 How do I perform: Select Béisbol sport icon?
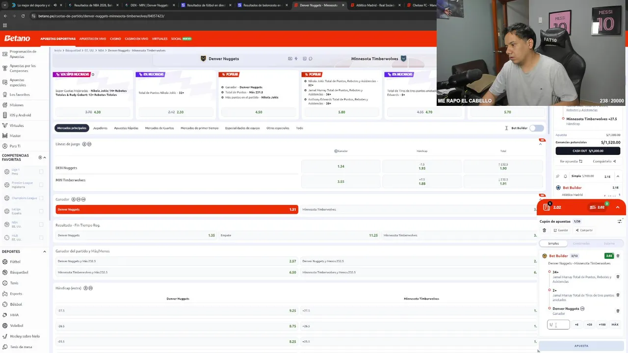5,304
